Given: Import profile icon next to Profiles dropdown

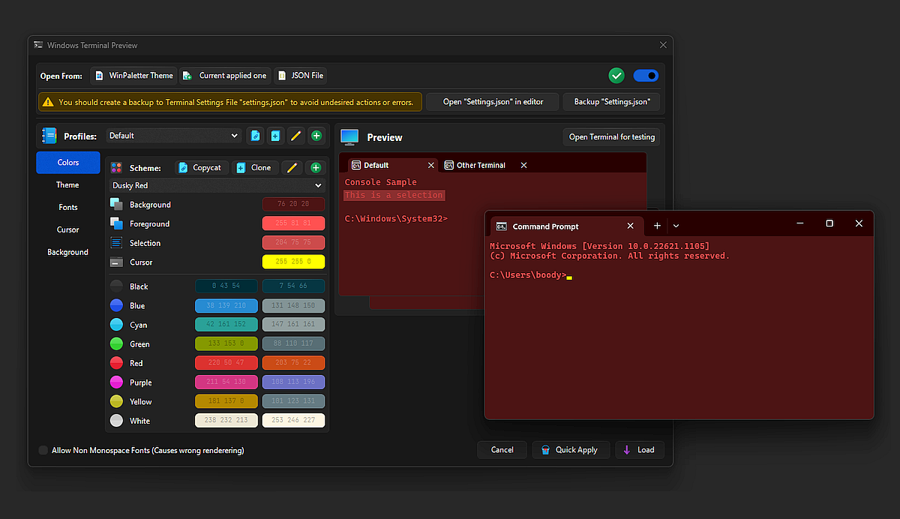Looking at the screenshot, I should (x=255, y=136).
